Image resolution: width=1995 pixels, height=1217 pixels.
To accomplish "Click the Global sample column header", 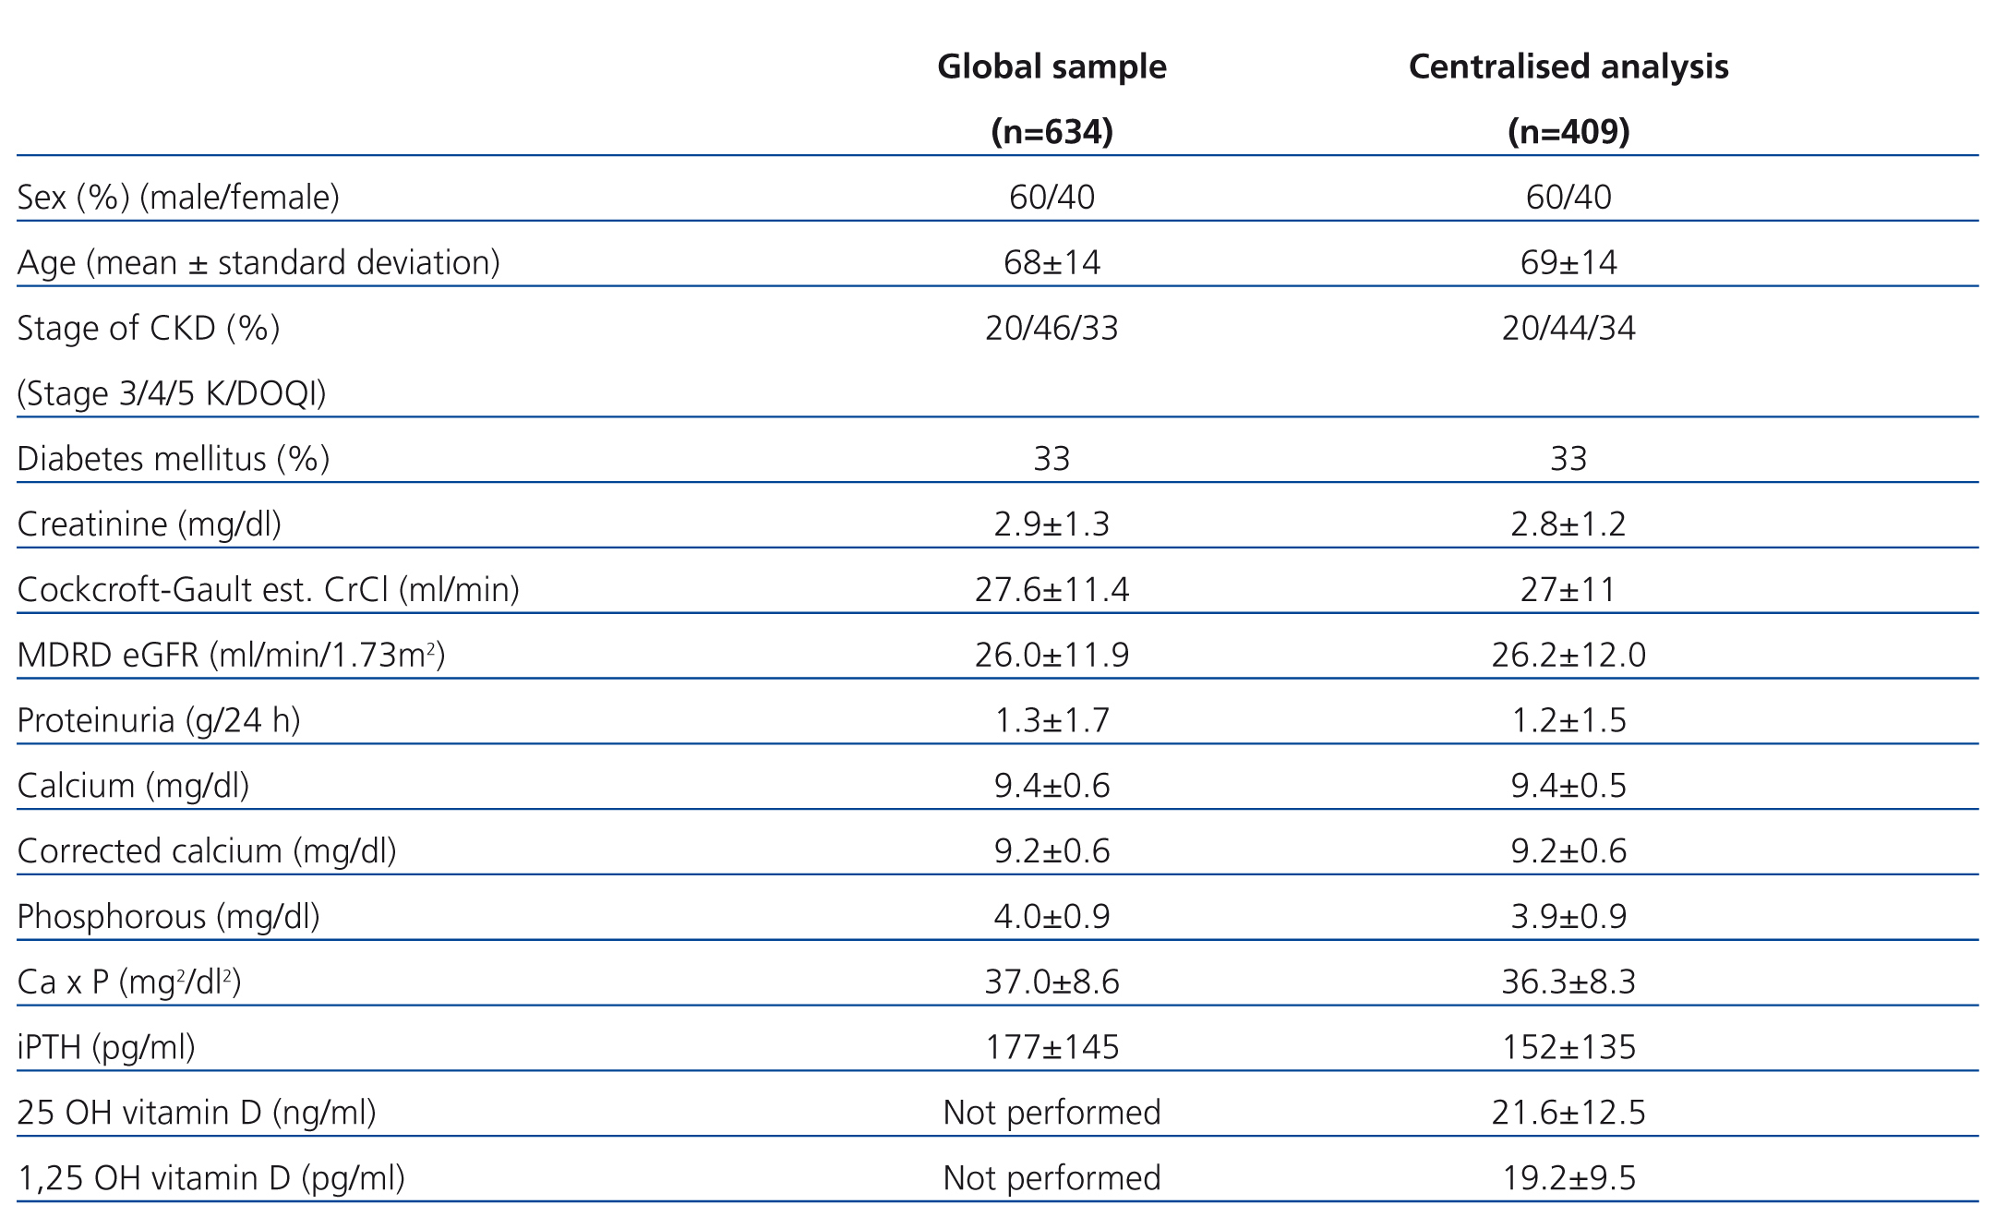I will tap(1052, 66).
